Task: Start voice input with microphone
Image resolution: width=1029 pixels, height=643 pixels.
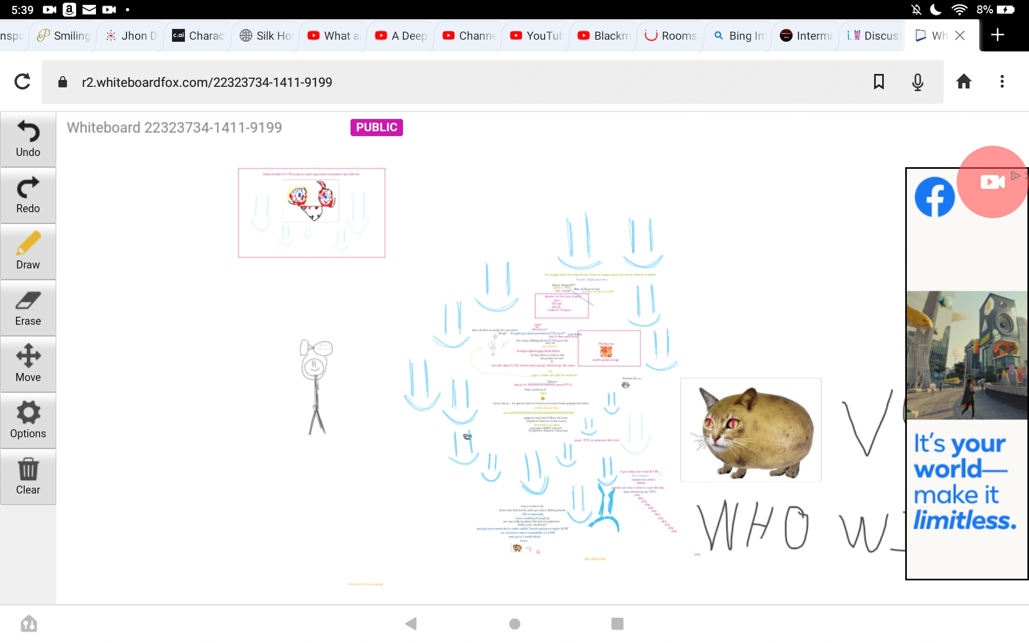Action: (x=918, y=81)
